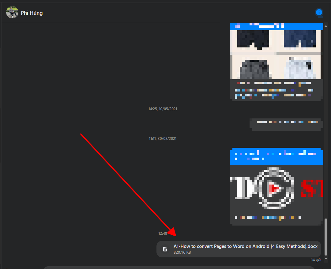Click the Đã gửi sent status
The image size is (331, 269).
coord(316,260)
